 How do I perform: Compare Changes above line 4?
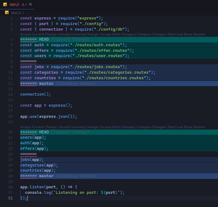(151, 34)
